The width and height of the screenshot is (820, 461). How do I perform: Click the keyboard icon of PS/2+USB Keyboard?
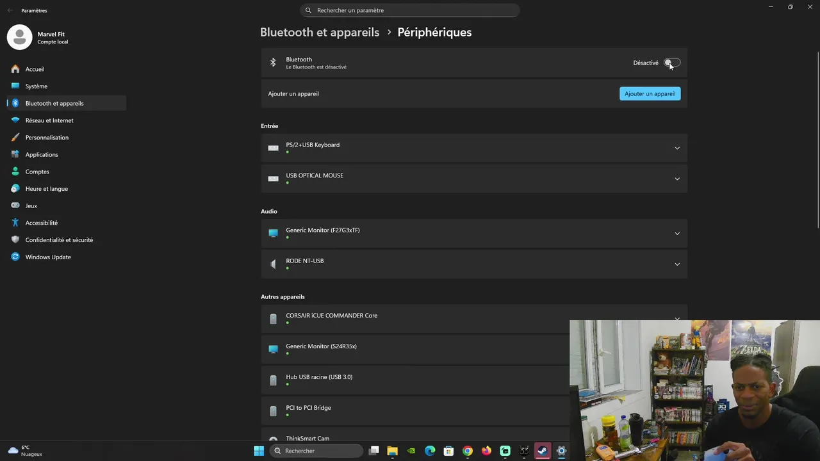[273, 148]
